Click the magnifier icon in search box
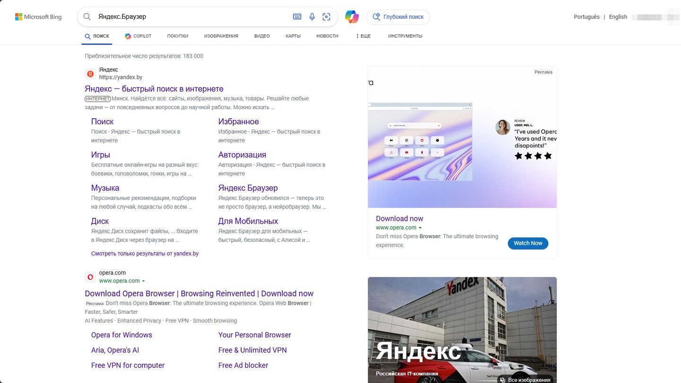Viewport: 681px width, 383px height. (x=87, y=17)
